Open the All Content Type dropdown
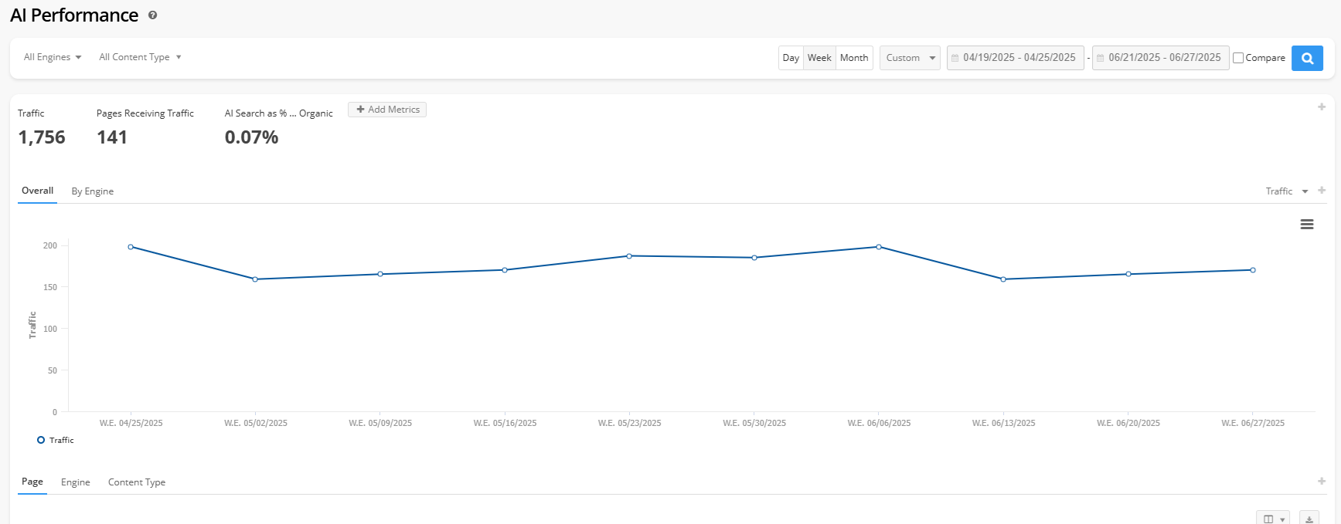Screen dimensions: 1341x524 (140, 57)
